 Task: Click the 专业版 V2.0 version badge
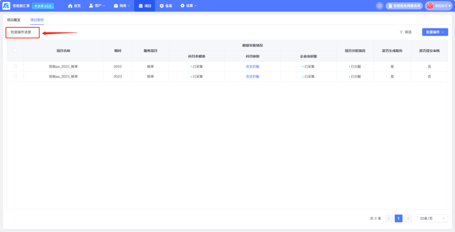pyautogui.click(x=43, y=6)
